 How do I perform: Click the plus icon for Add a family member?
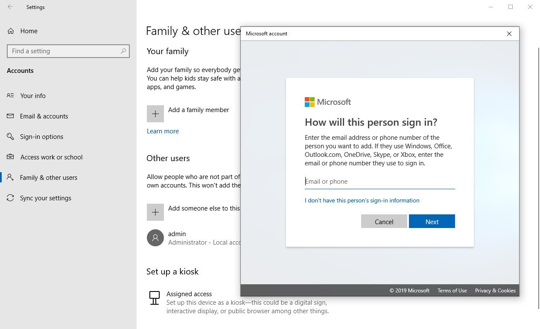pos(155,114)
